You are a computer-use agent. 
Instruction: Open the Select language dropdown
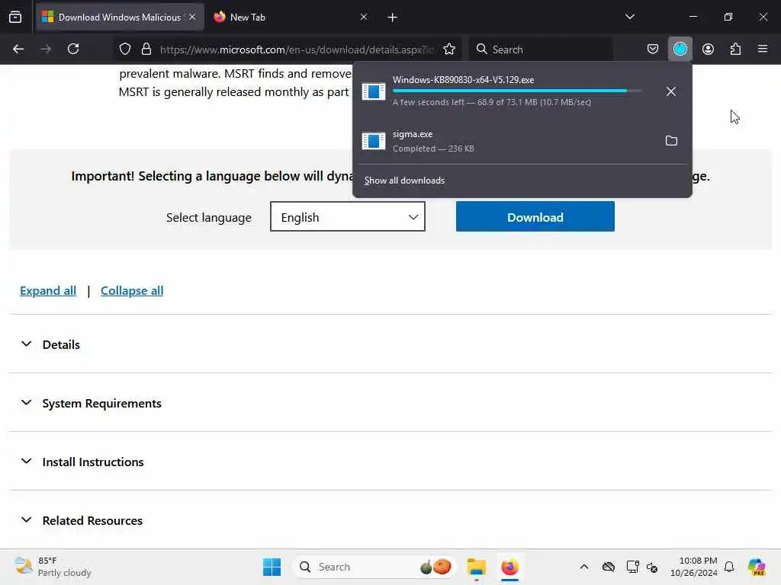point(348,217)
